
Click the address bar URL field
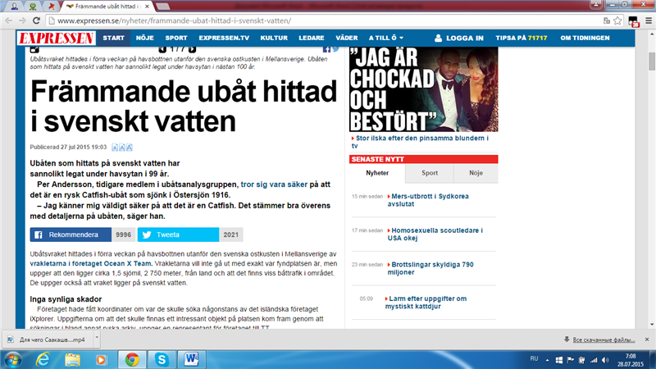pyautogui.click(x=328, y=20)
